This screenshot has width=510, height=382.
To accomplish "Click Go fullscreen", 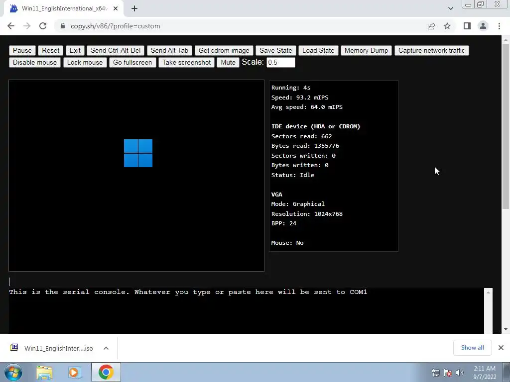I will coord(132,62).
